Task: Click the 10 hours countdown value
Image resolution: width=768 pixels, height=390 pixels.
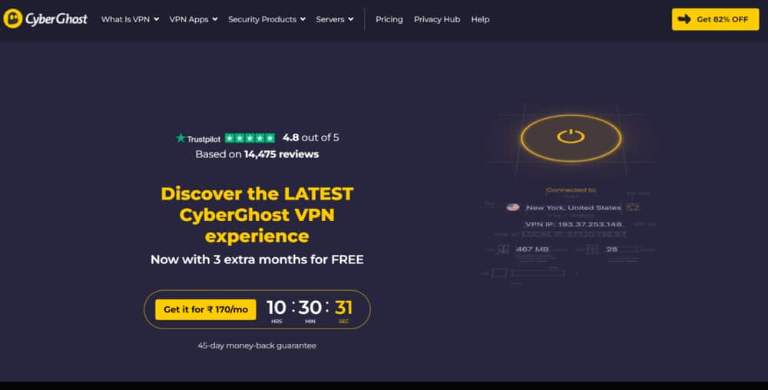Action: click(x=276, y=307)
